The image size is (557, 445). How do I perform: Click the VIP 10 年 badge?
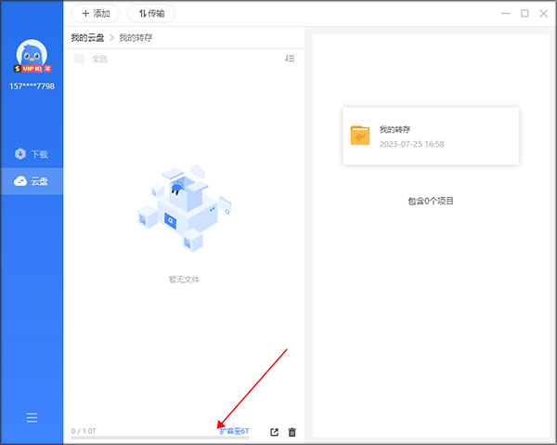click(32, 69)
